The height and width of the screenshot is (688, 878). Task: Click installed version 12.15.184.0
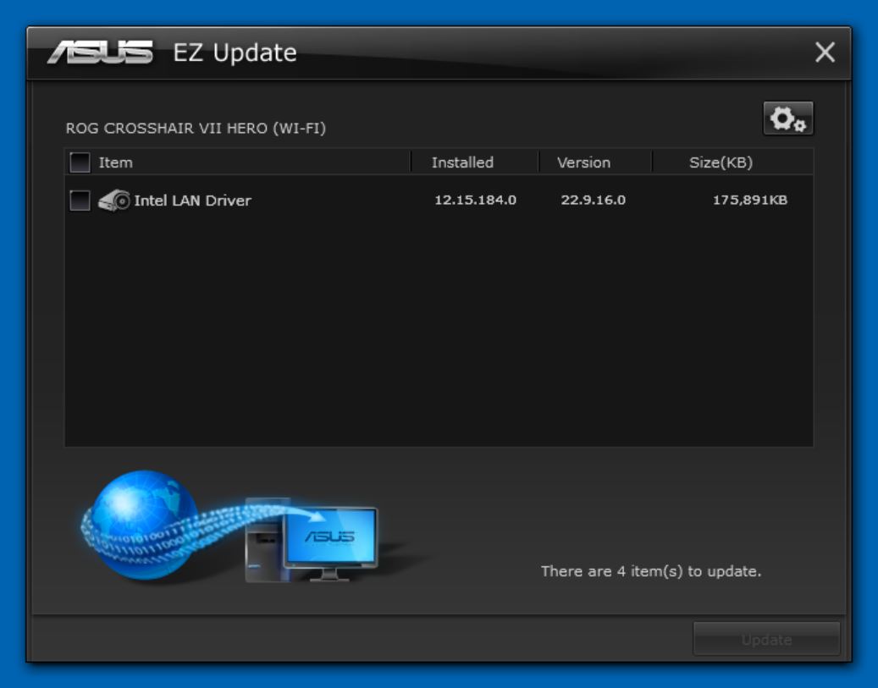coord(475,200)
